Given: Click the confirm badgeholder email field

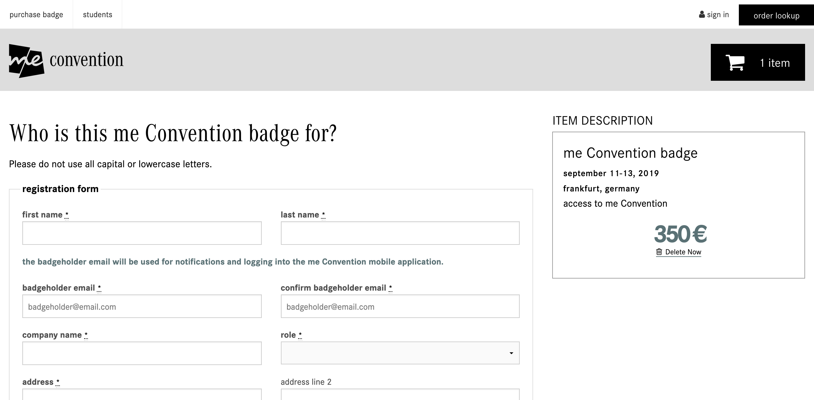Looking at the screenshot, I should [400, 306].
